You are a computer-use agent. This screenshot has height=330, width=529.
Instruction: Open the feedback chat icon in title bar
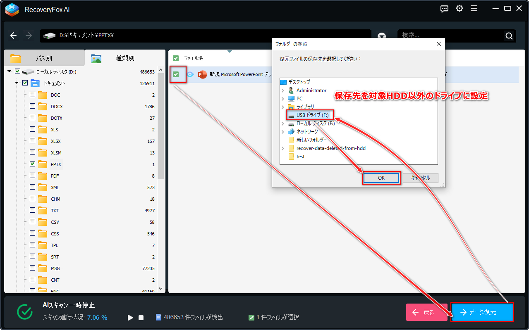click(444, 9)
